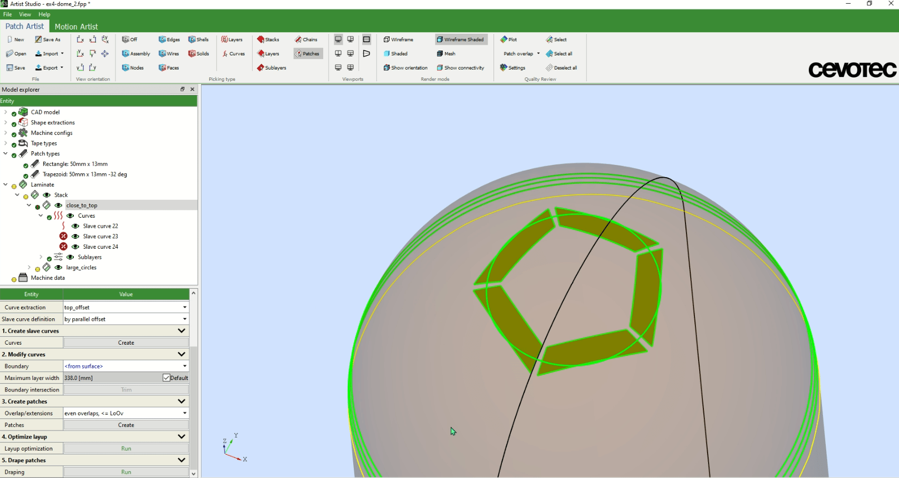This screenshot has height=478, width=899.
Task: Run the Layup optimization
Action: click(126, 448)
